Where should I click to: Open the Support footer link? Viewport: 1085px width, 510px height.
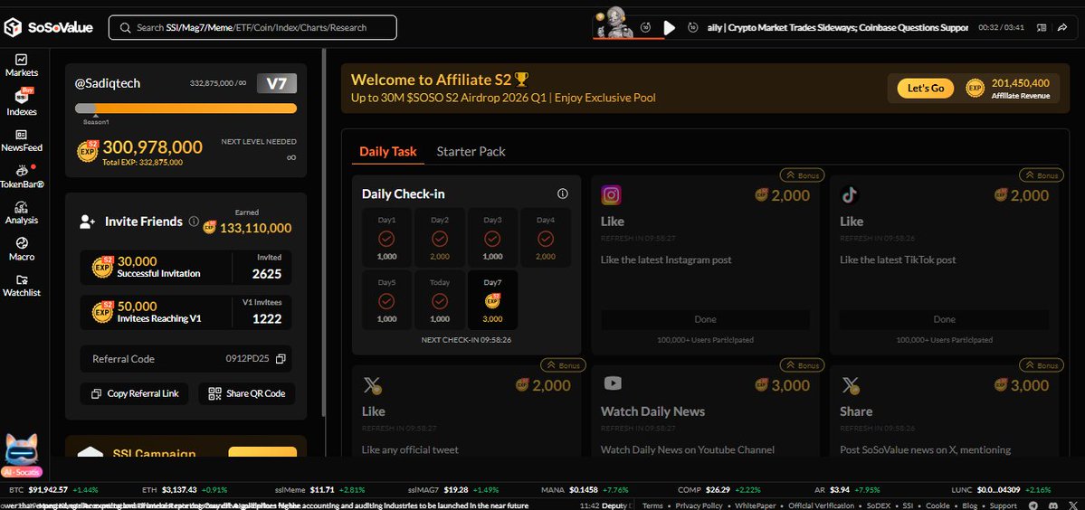click(x=1004, y=505)
